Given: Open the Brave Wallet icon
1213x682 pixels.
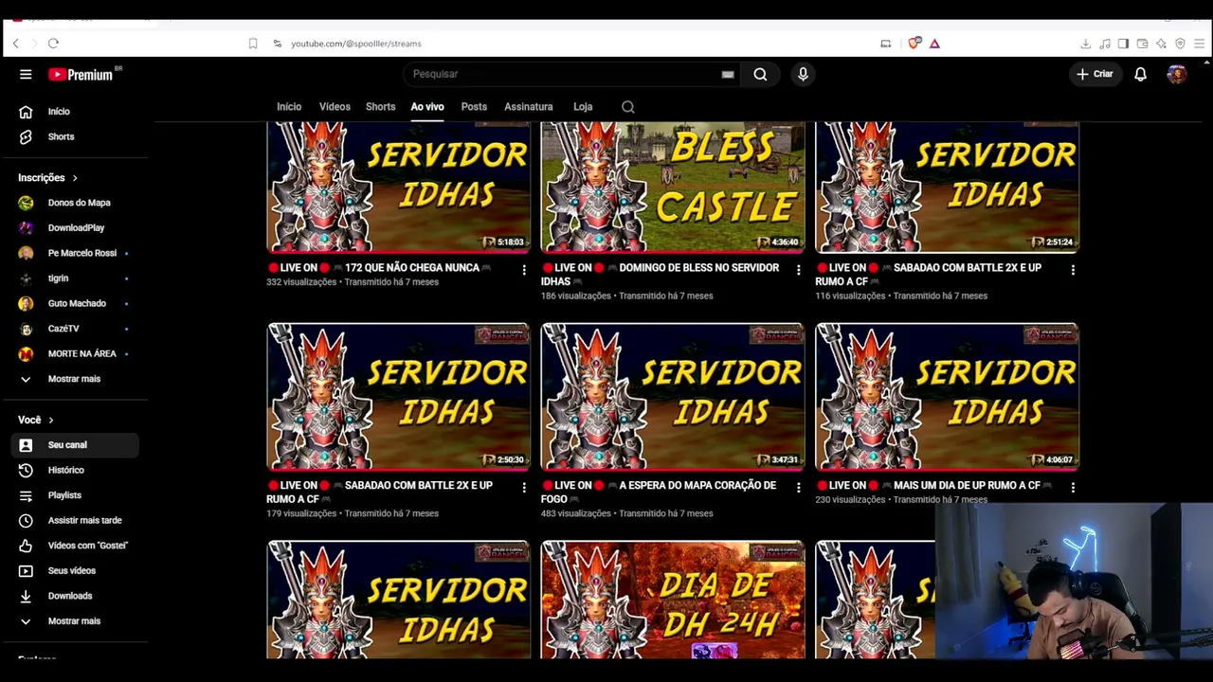Looking at the screenshot, I should click(x=1142, y=44).
